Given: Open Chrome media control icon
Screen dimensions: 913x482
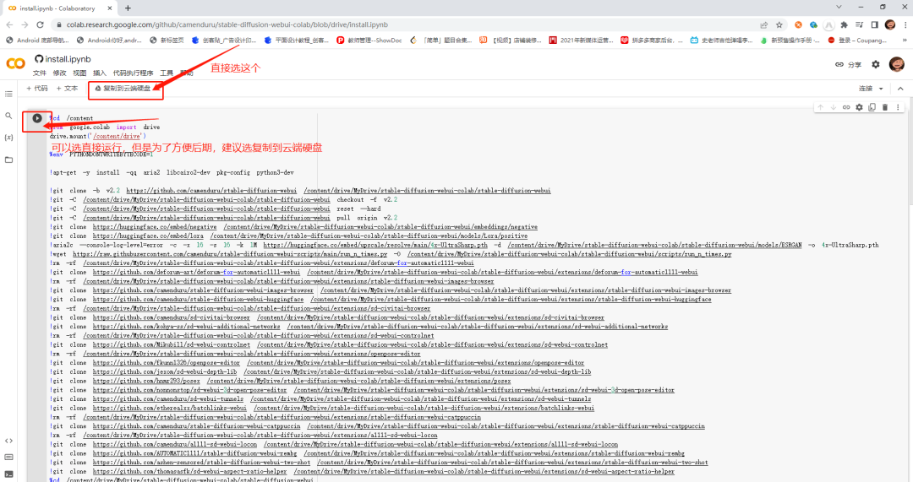Looking at the screenshot, I should pos(859,24).
